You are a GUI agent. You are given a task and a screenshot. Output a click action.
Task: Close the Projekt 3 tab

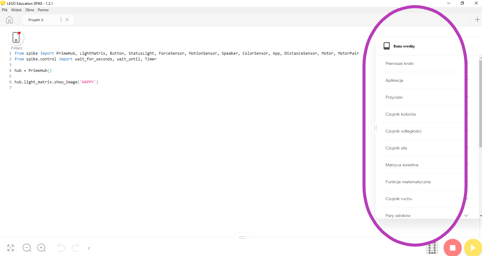[67, 20]
